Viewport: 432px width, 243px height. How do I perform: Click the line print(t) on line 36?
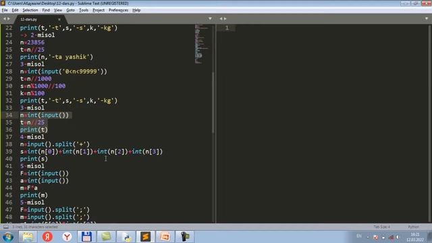point(34,130)
